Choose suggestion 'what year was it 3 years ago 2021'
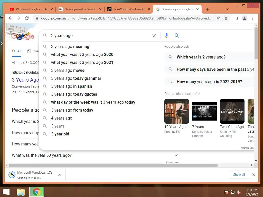Image resolution: width=263 pixels, height=197 pixels. click(82, 63)
